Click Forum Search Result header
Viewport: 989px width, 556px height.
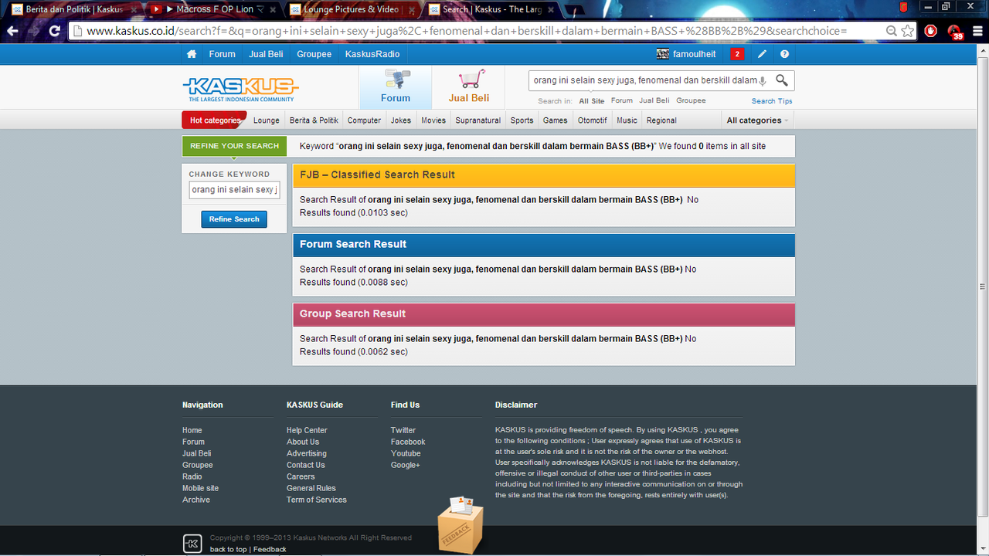pyautogui.click(x=543, y=244)
